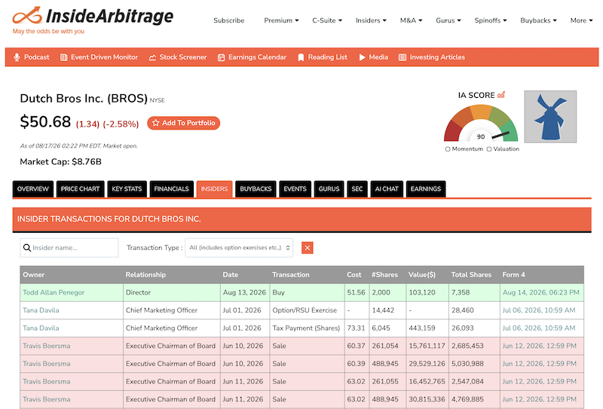Click the Subscribe link
Viewport: 603px width, 409px height.
(x=229, y=20)
